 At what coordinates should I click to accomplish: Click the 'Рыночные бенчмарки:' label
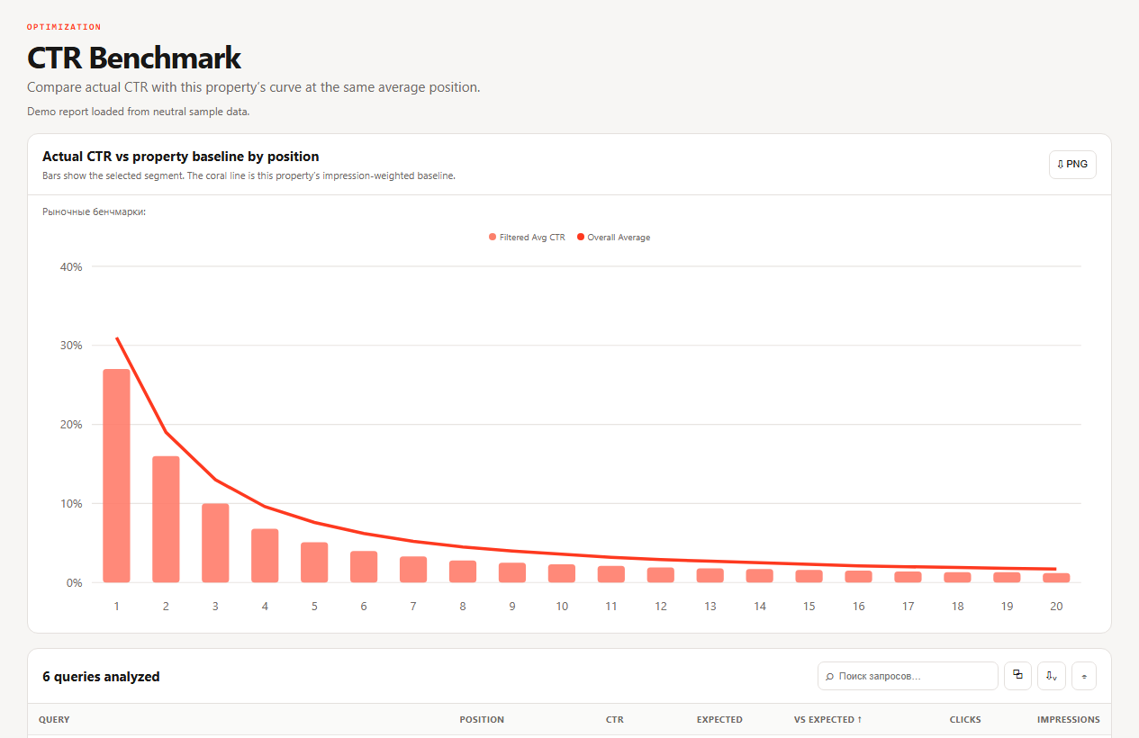pyautogui.click(x=95, y=212)
